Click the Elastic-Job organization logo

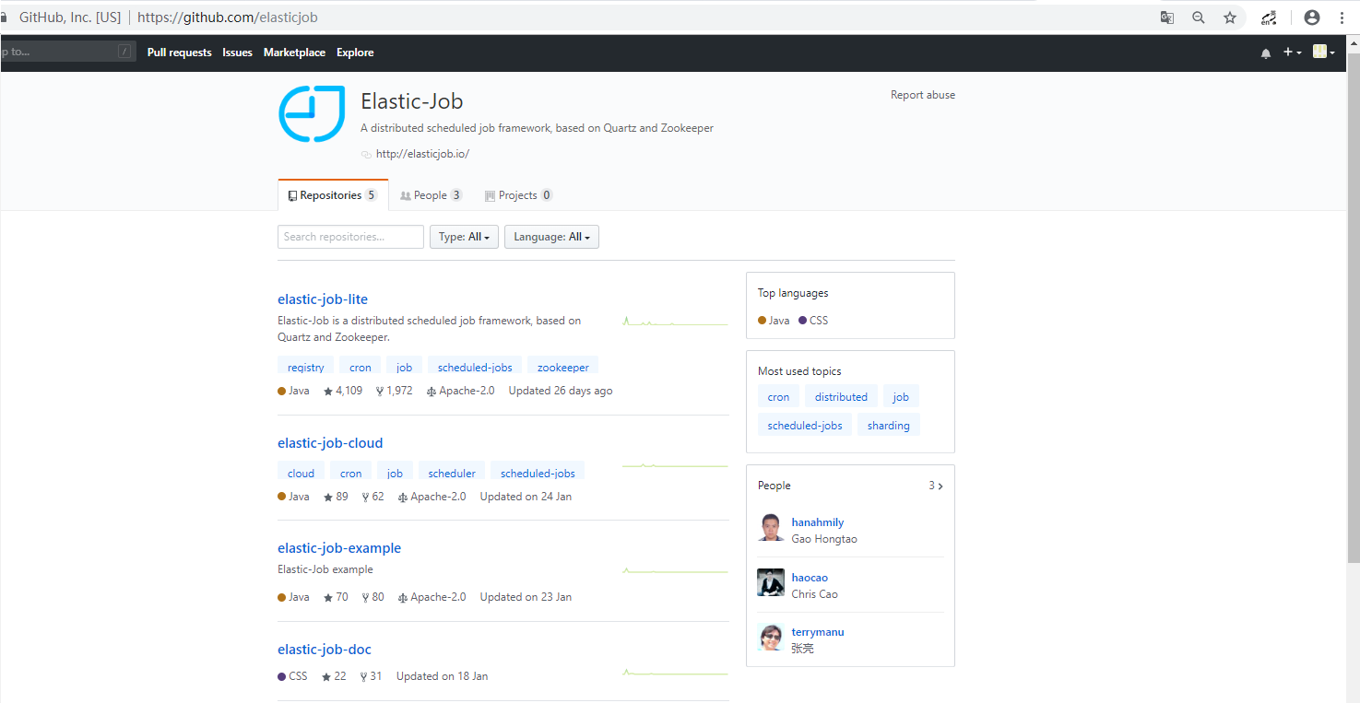[312, 114]
